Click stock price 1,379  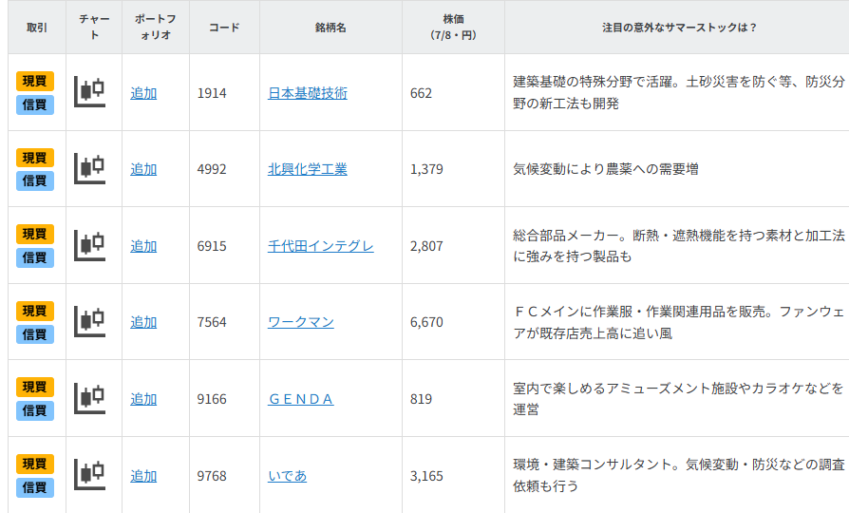[426, 169]
